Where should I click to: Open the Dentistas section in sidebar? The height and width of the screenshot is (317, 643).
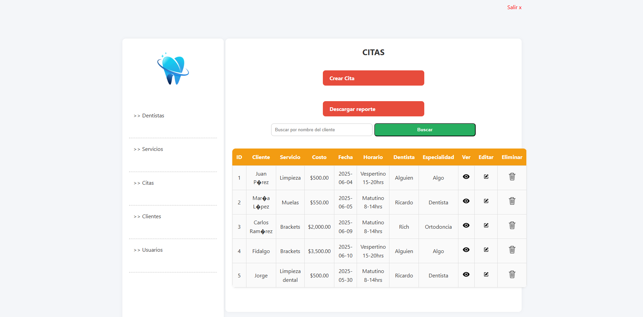153,116
